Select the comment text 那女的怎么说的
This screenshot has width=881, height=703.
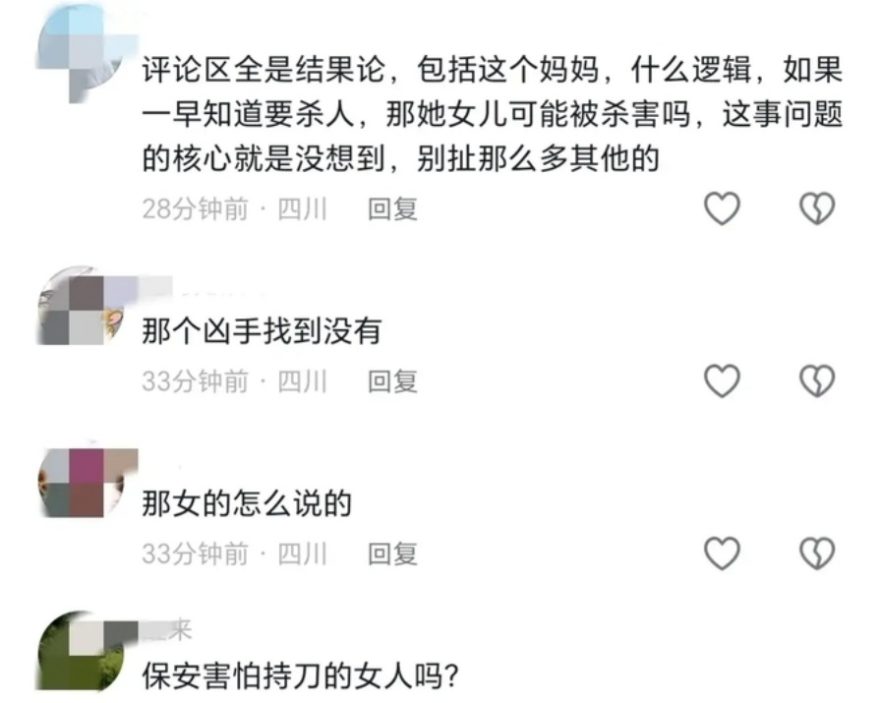(x=247, y=503)
